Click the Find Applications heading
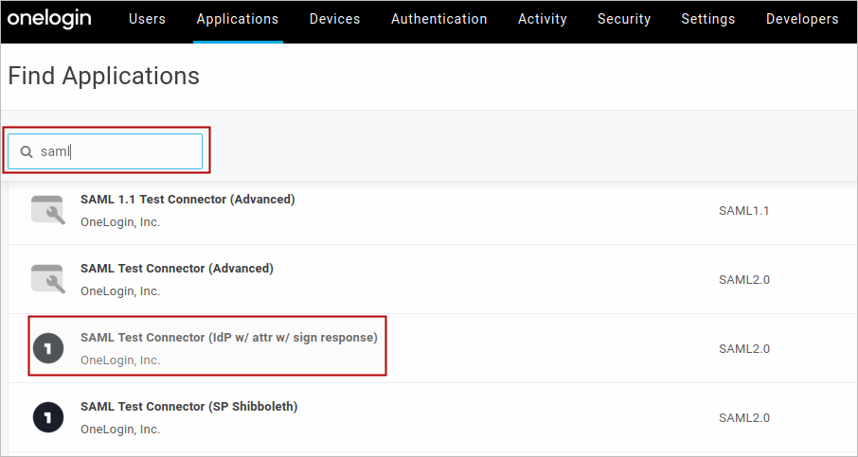Viewport: 858px width, 457px height. click(x=104, y=77)
